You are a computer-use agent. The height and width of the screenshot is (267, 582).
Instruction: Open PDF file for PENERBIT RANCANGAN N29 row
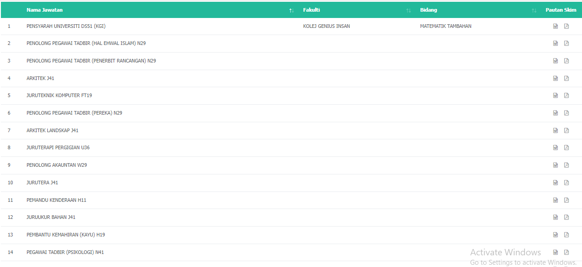(567, 61)
